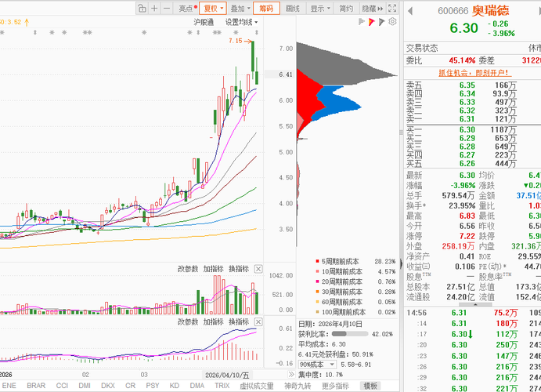This screenshot has width=541, height=392.
Task: Click the 6.41 price marker on chip axis
Action: point(286,74)
